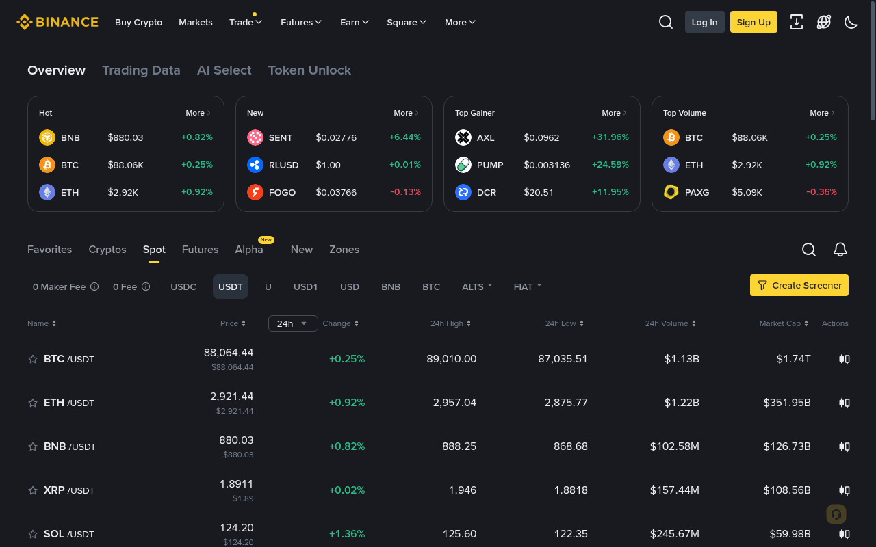Expand the FIAT quote dropdown
Screen dimensions: 876x547
pyautogui.click(x=528, y=286)
